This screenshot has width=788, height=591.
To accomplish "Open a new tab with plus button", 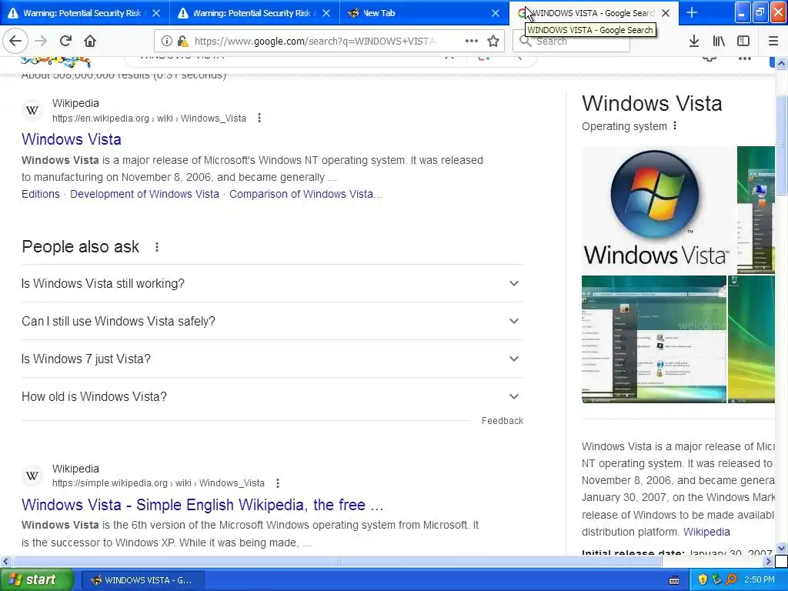I will (x=692, y=12).
